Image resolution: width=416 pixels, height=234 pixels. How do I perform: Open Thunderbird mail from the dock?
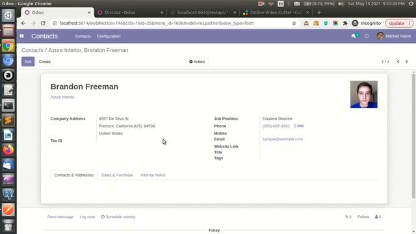click(x=8, y=164)
